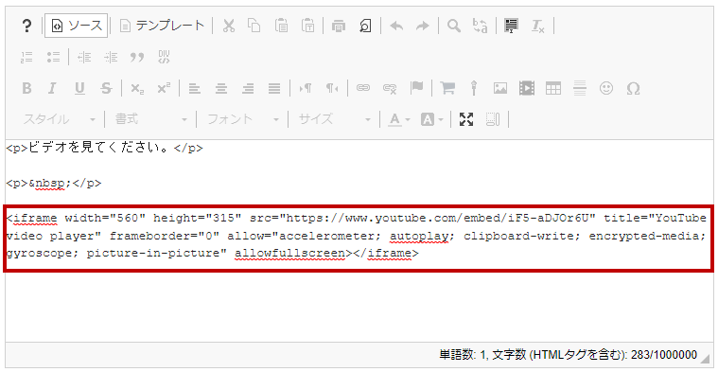Click the pin icon beside the cart

(474, 88)
